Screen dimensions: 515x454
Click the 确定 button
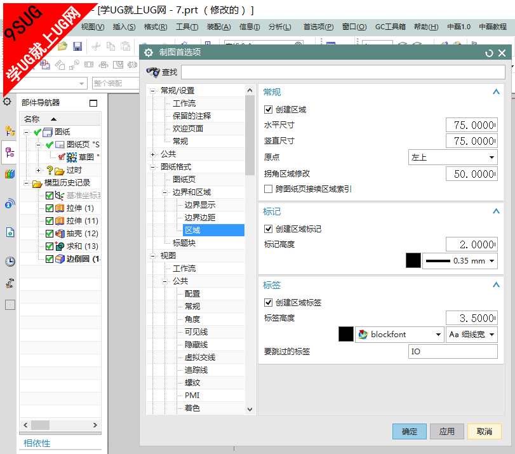[x=409, y=431]
